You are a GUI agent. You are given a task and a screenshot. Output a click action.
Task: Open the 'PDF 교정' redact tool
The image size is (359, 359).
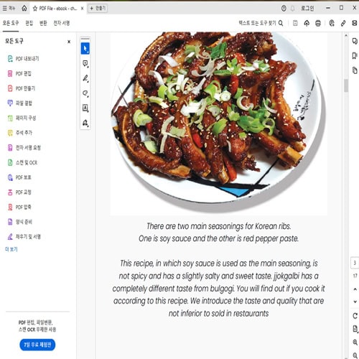(x=19, y=192)
